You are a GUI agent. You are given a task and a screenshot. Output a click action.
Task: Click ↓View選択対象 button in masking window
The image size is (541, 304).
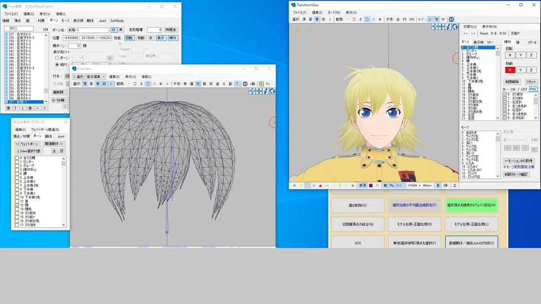(x=29, y=151)
